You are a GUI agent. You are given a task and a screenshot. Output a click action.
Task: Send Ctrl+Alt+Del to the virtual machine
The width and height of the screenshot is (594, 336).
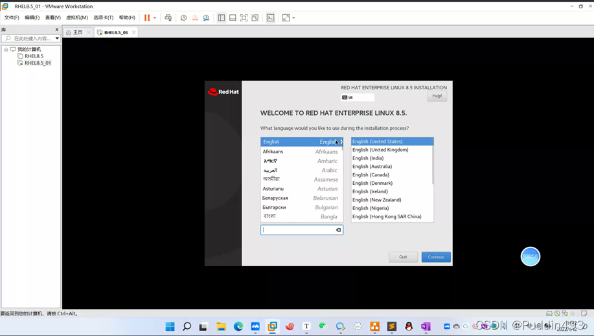pos(168,17)
